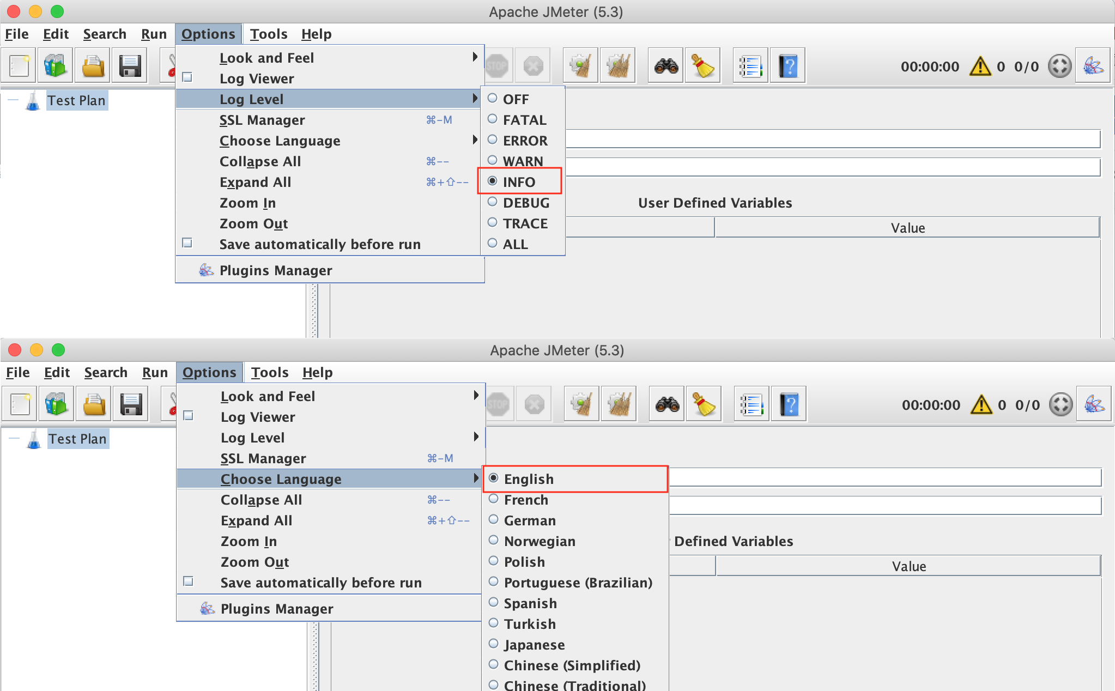Screen dimensions: 1115x691
Task: Click the comments input field in bottom window
Action: click(886, 506)
